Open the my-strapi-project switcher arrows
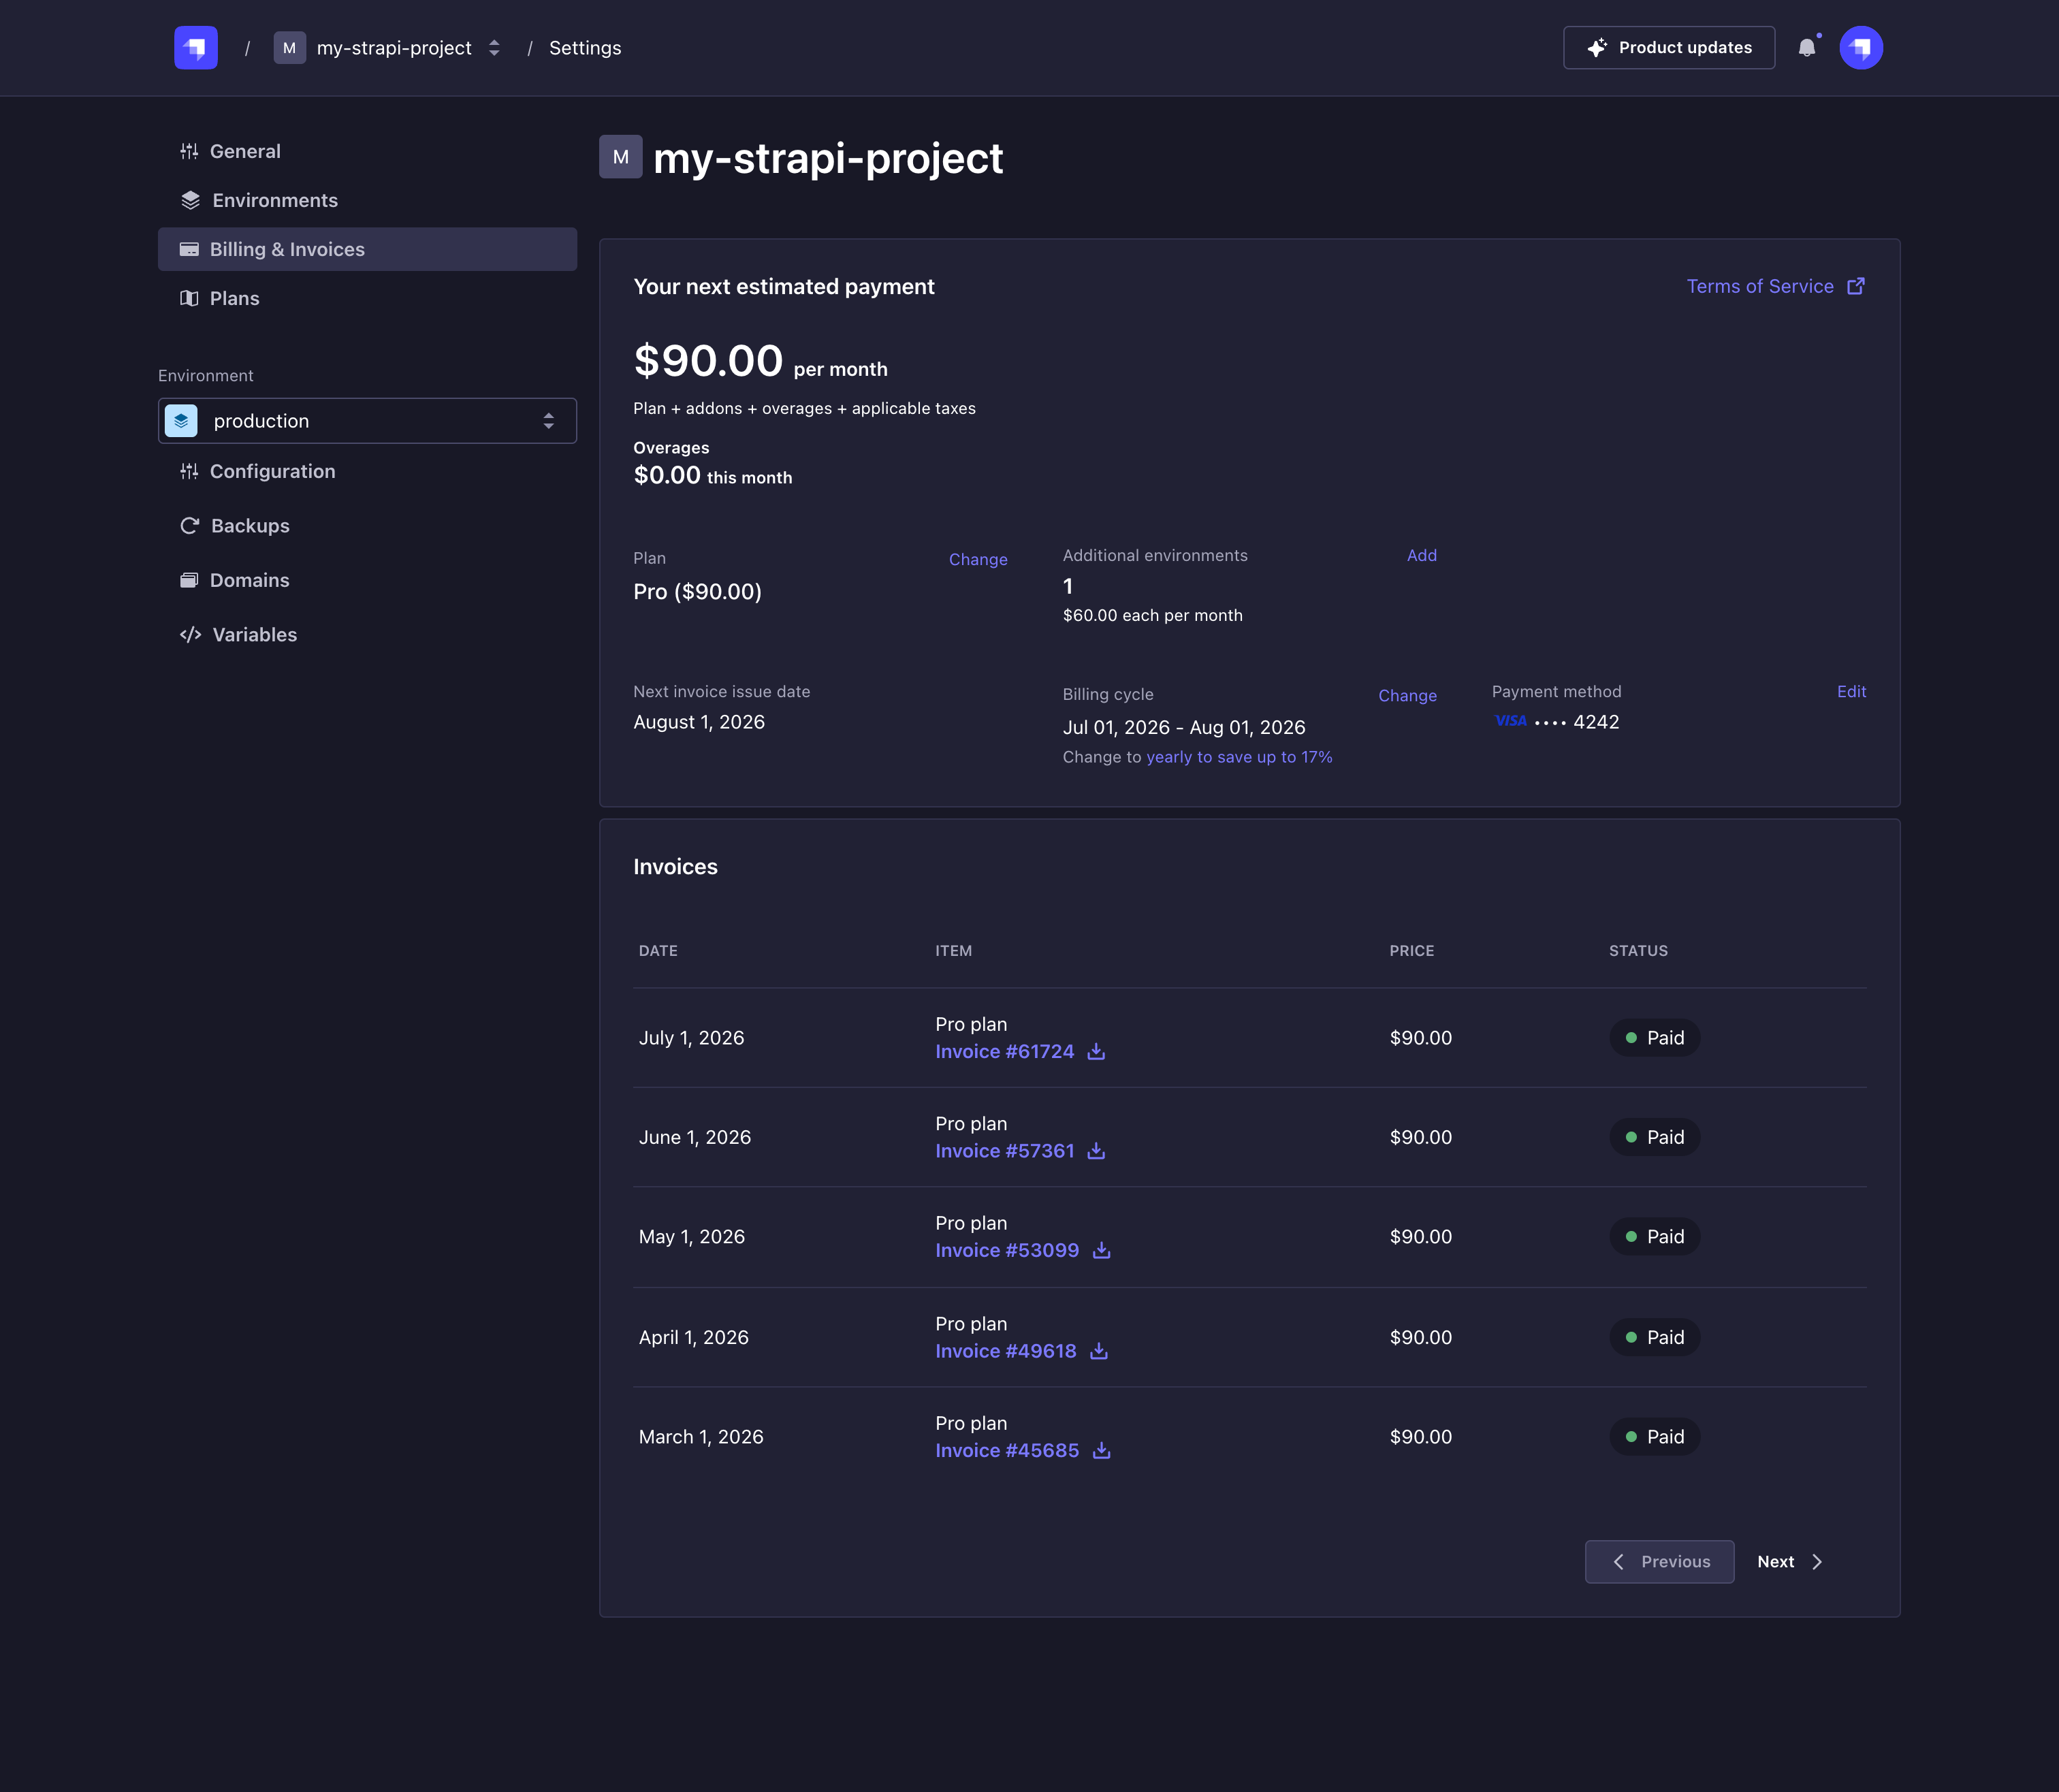 tap(494, 48)
